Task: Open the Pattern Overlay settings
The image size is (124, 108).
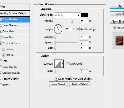Action: (x=11, y=79)
